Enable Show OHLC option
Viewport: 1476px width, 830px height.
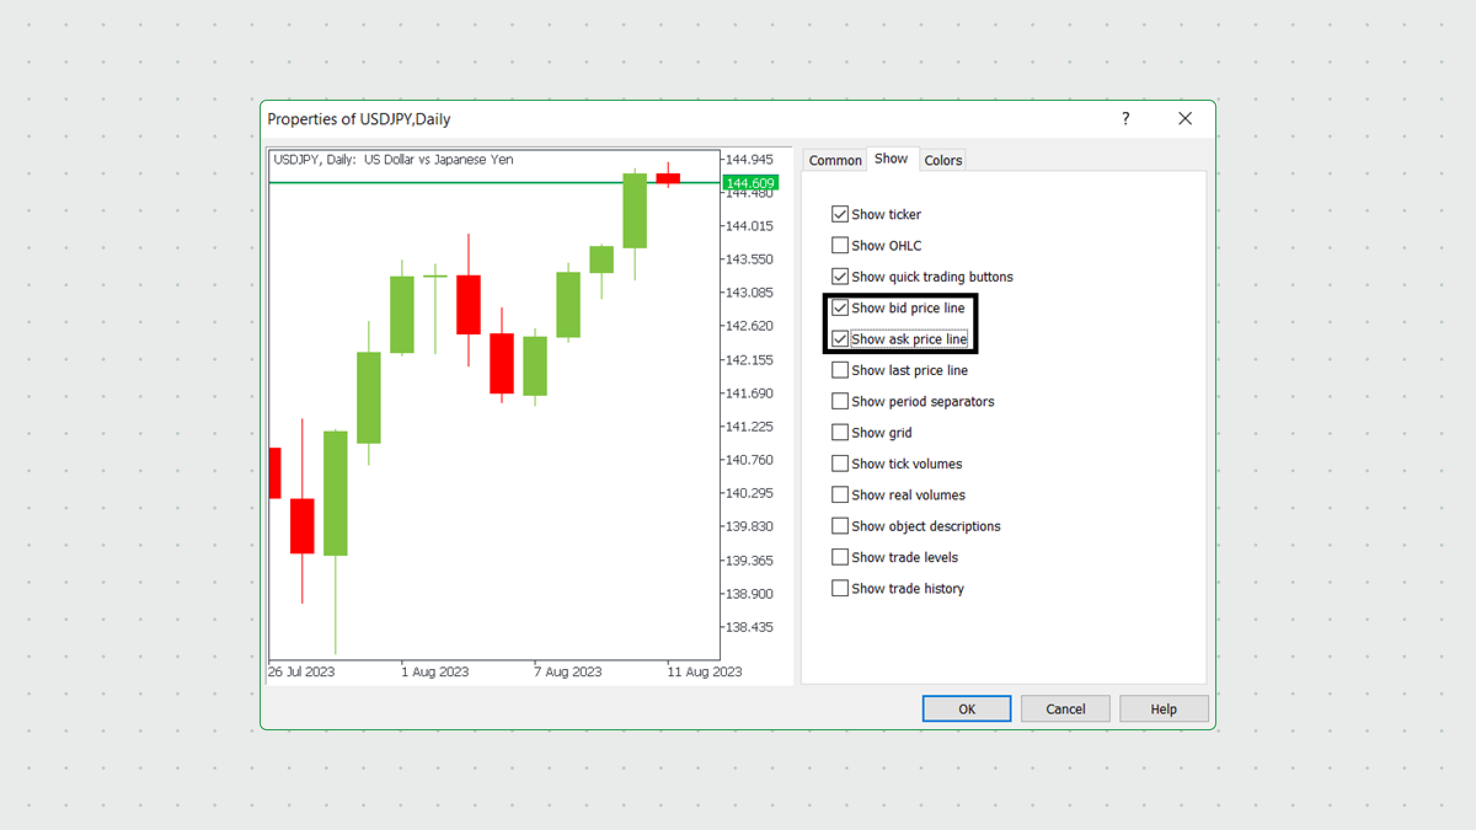(x=839, y=245)
